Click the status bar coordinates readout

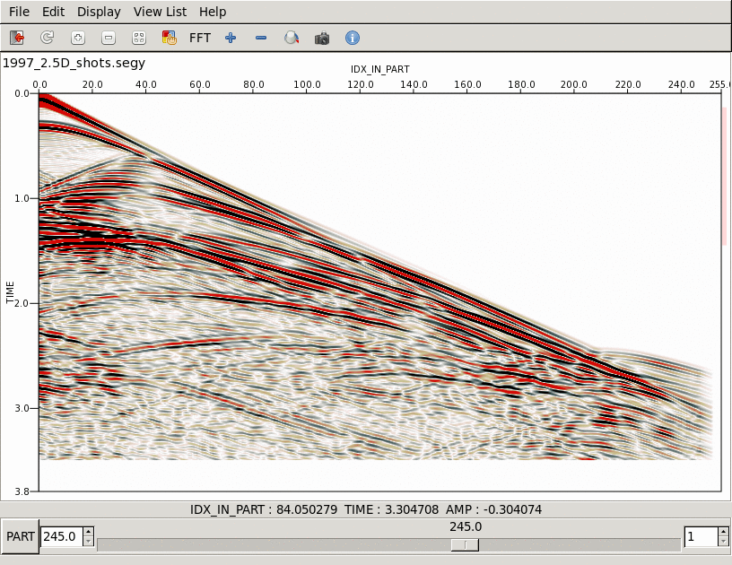pos(366,509)
